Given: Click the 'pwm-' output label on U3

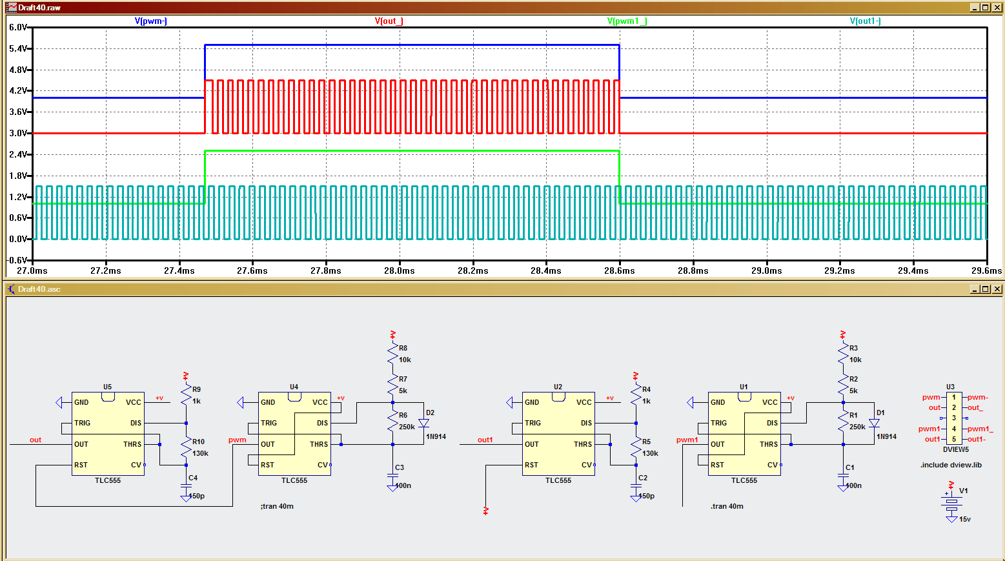Looking at the screenshot, I should click(978, 397).
